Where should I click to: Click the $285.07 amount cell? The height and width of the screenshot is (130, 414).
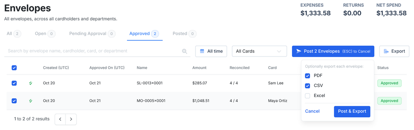tap(200, 83)
